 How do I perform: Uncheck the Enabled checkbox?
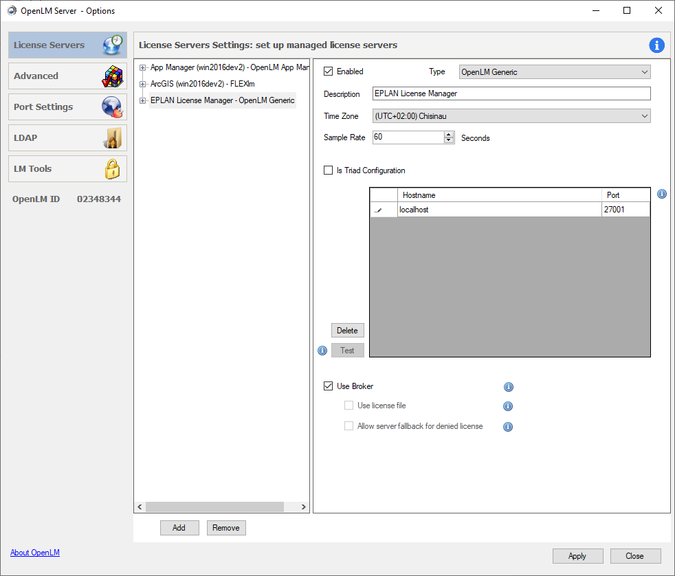tap(329, 71)
